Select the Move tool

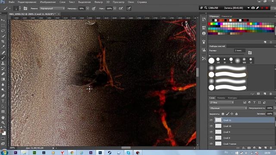tap(3, 20)
